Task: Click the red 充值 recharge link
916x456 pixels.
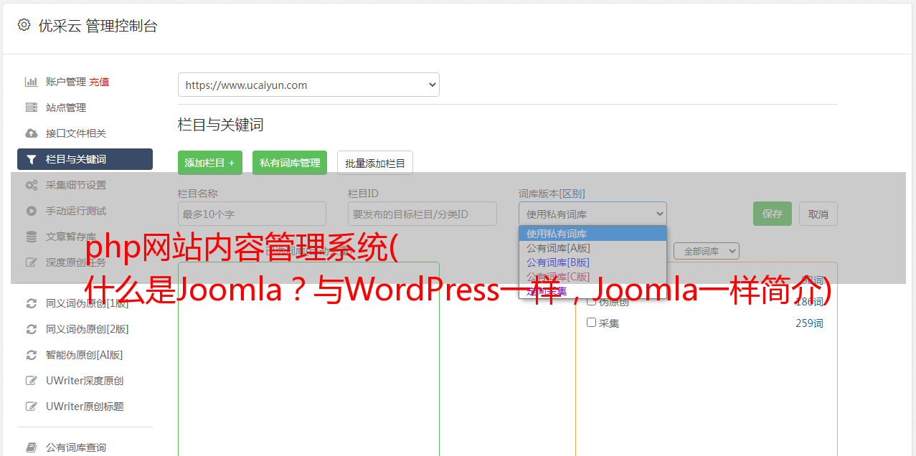Action: (99, 82)
